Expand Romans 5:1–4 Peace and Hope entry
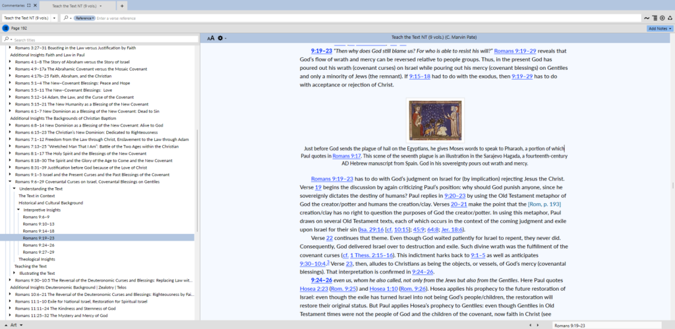The width and height of the screenshot is (675, 329). 11,83
